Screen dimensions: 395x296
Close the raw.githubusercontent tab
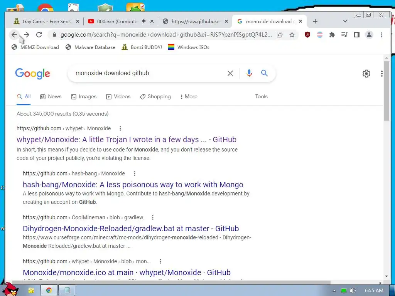[226, 22]
